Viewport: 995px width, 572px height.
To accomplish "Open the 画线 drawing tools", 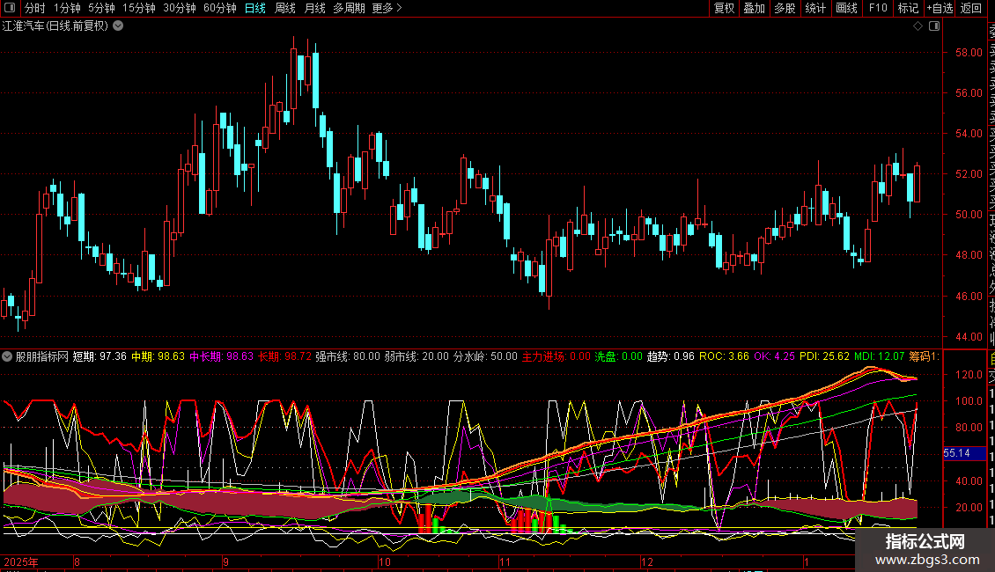I will [846, 8].
